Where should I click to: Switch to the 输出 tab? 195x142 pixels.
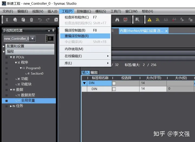(94, 72)
